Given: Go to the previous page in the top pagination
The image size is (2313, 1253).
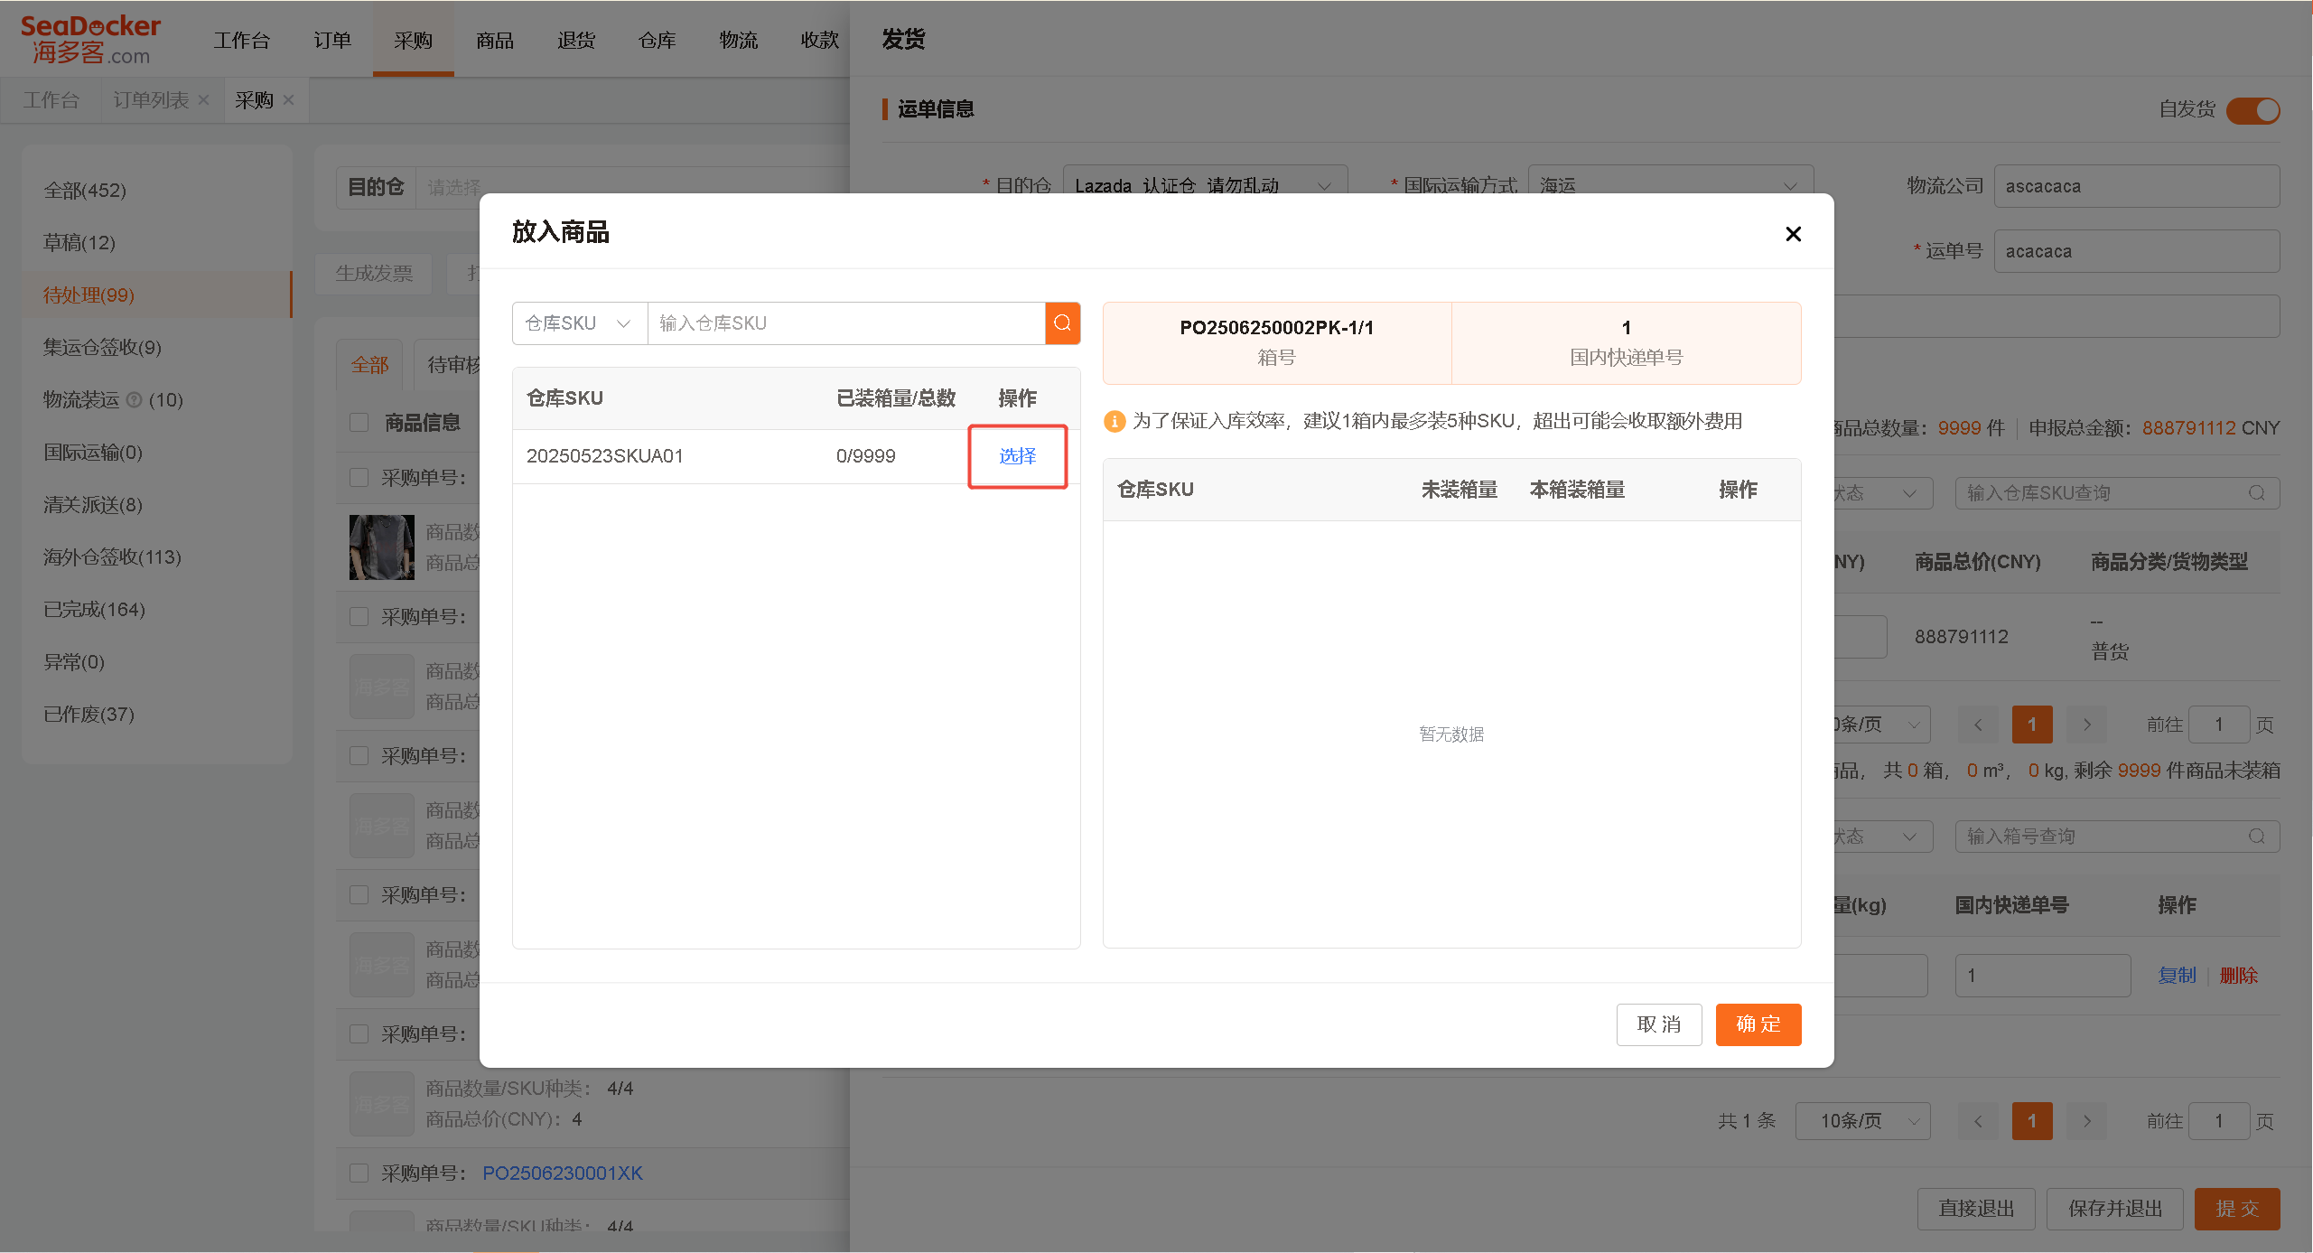Looking at the screenshot, I should [x=1977, y=725].
